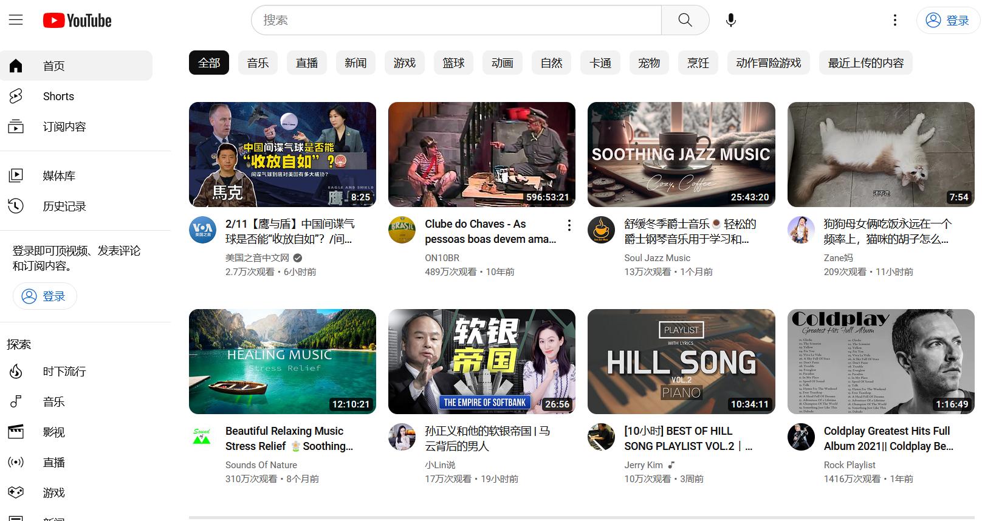982x521 pixels.
Task: Click the Zane妈 channel avatar
Action: [801, 230]
